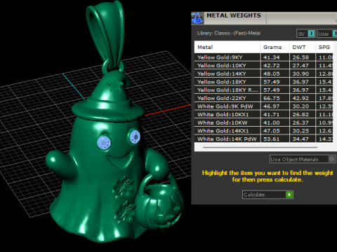Click the 30.90 DWT value
Screen dimensions: 337x252
[300, 73]
